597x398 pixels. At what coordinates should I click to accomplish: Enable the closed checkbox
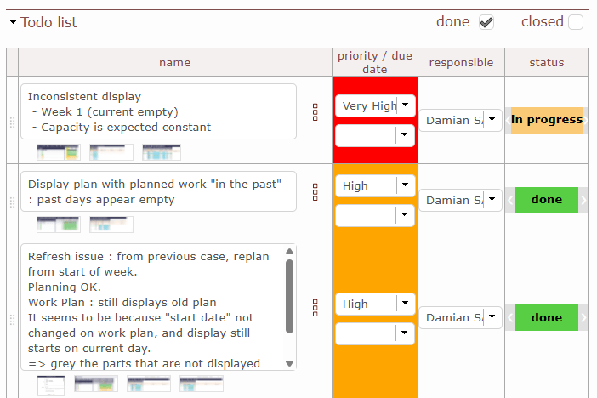(x=576, y=22)
